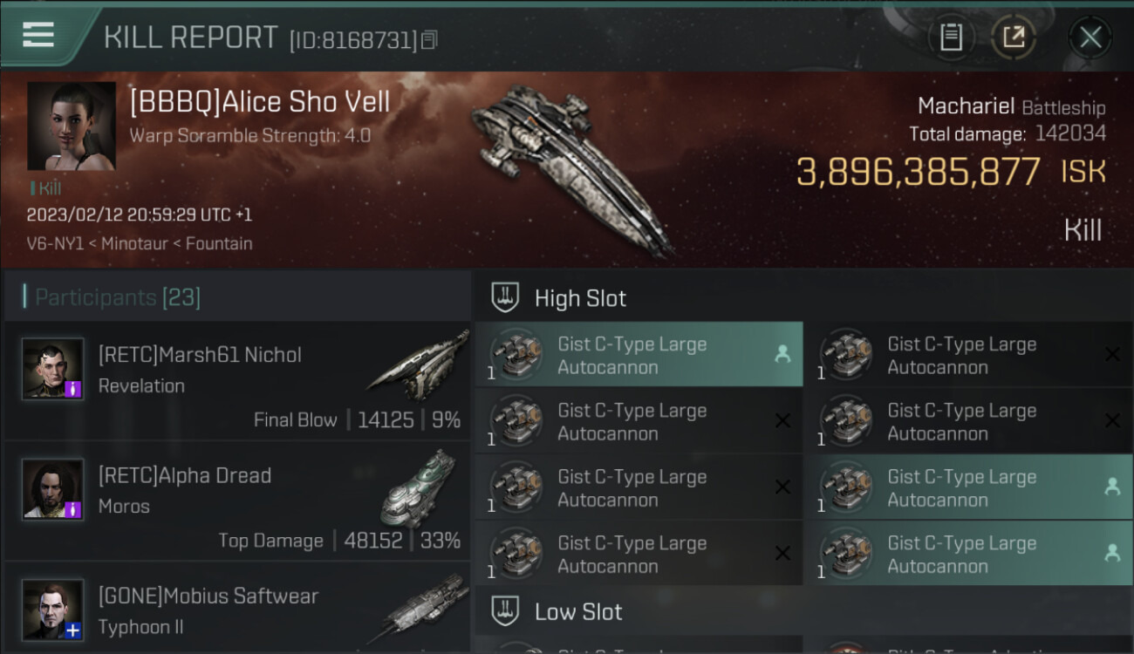Select the Participants [23] tab
The height and width of the screenshot is (654, 1134).
point(118,297)
